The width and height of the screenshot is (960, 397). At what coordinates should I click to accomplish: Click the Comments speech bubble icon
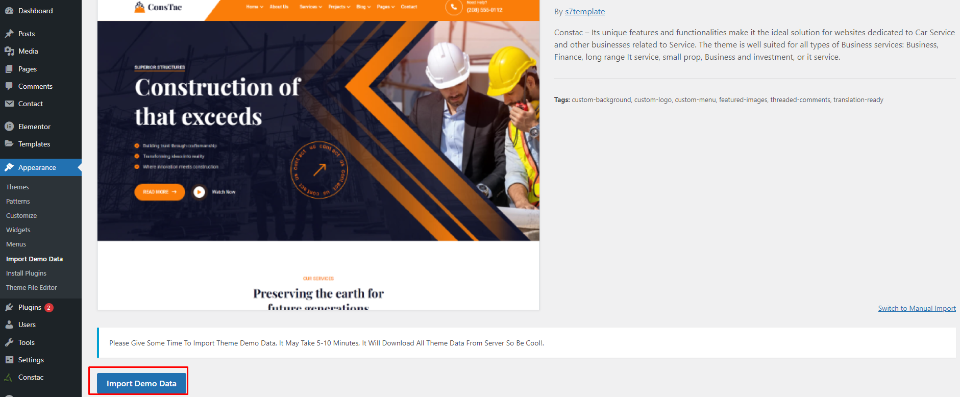tap(9, 86)
